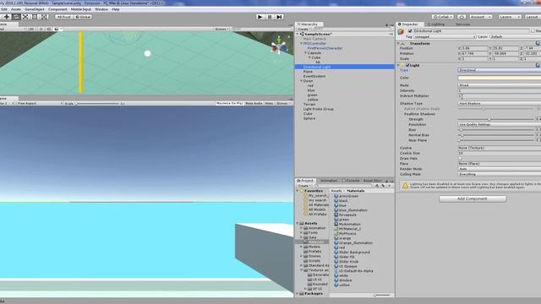The image size is (541, 304).
Task: Open the Component menu
Action: (x=57, y=9)
